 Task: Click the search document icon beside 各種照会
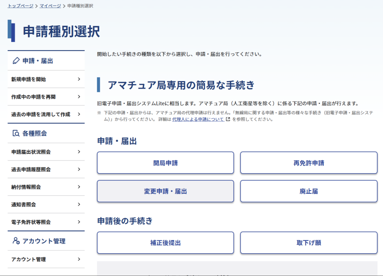coord(16,133)
